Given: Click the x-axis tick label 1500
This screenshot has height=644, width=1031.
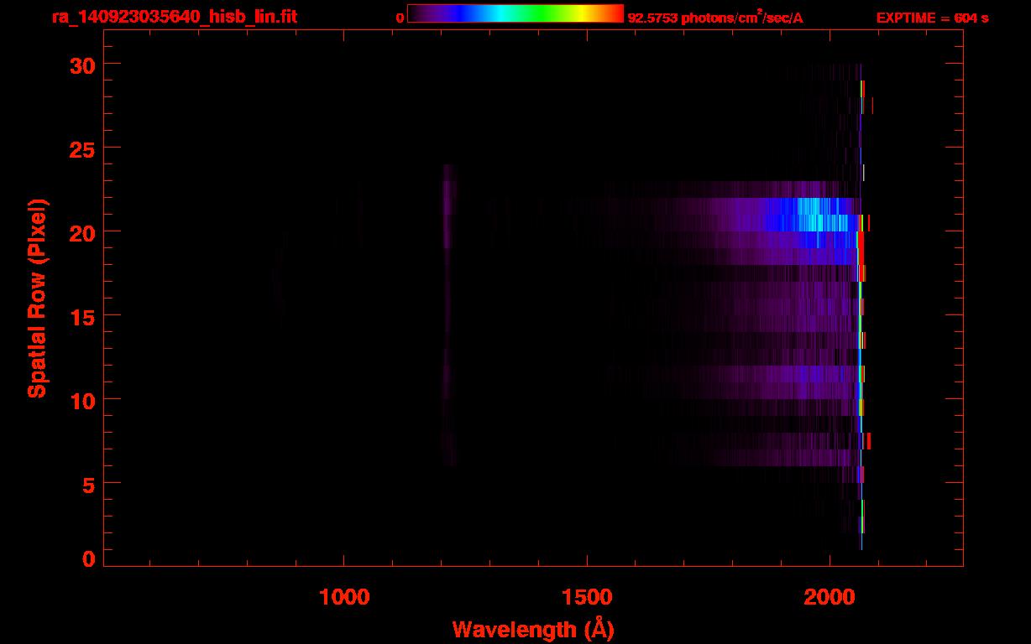Looking at the screenshot, I should [x=587, y=596].
